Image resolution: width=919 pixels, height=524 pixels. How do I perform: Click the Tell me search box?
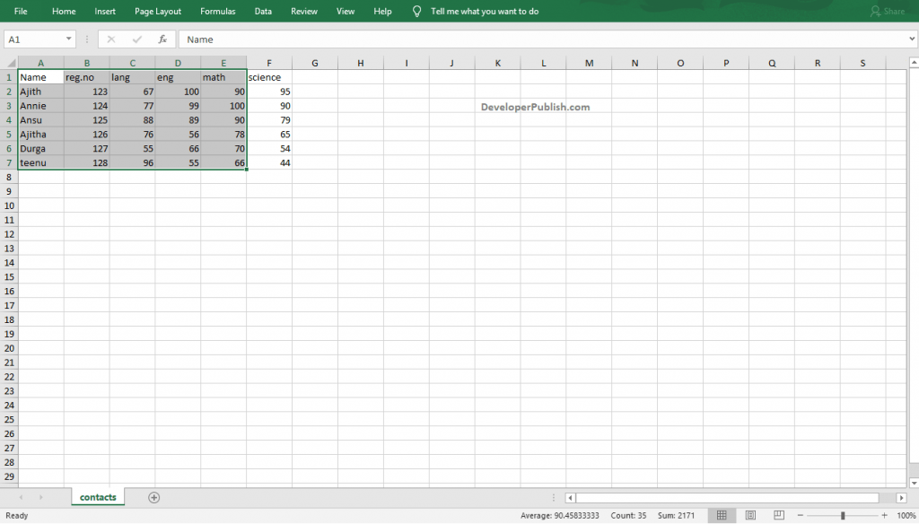484,11
